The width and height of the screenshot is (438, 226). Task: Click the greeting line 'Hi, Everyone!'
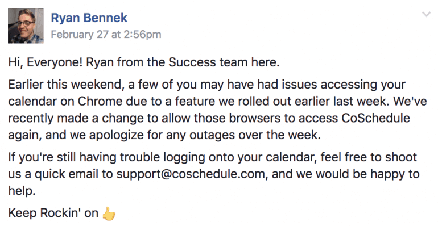46,62
